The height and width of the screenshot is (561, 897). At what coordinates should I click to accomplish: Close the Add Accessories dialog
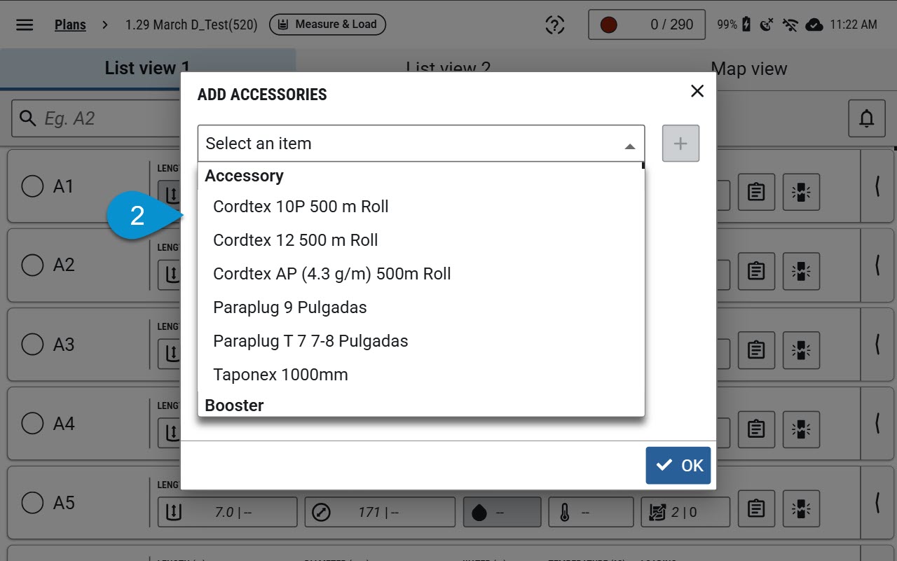click(x=697, y=91)
